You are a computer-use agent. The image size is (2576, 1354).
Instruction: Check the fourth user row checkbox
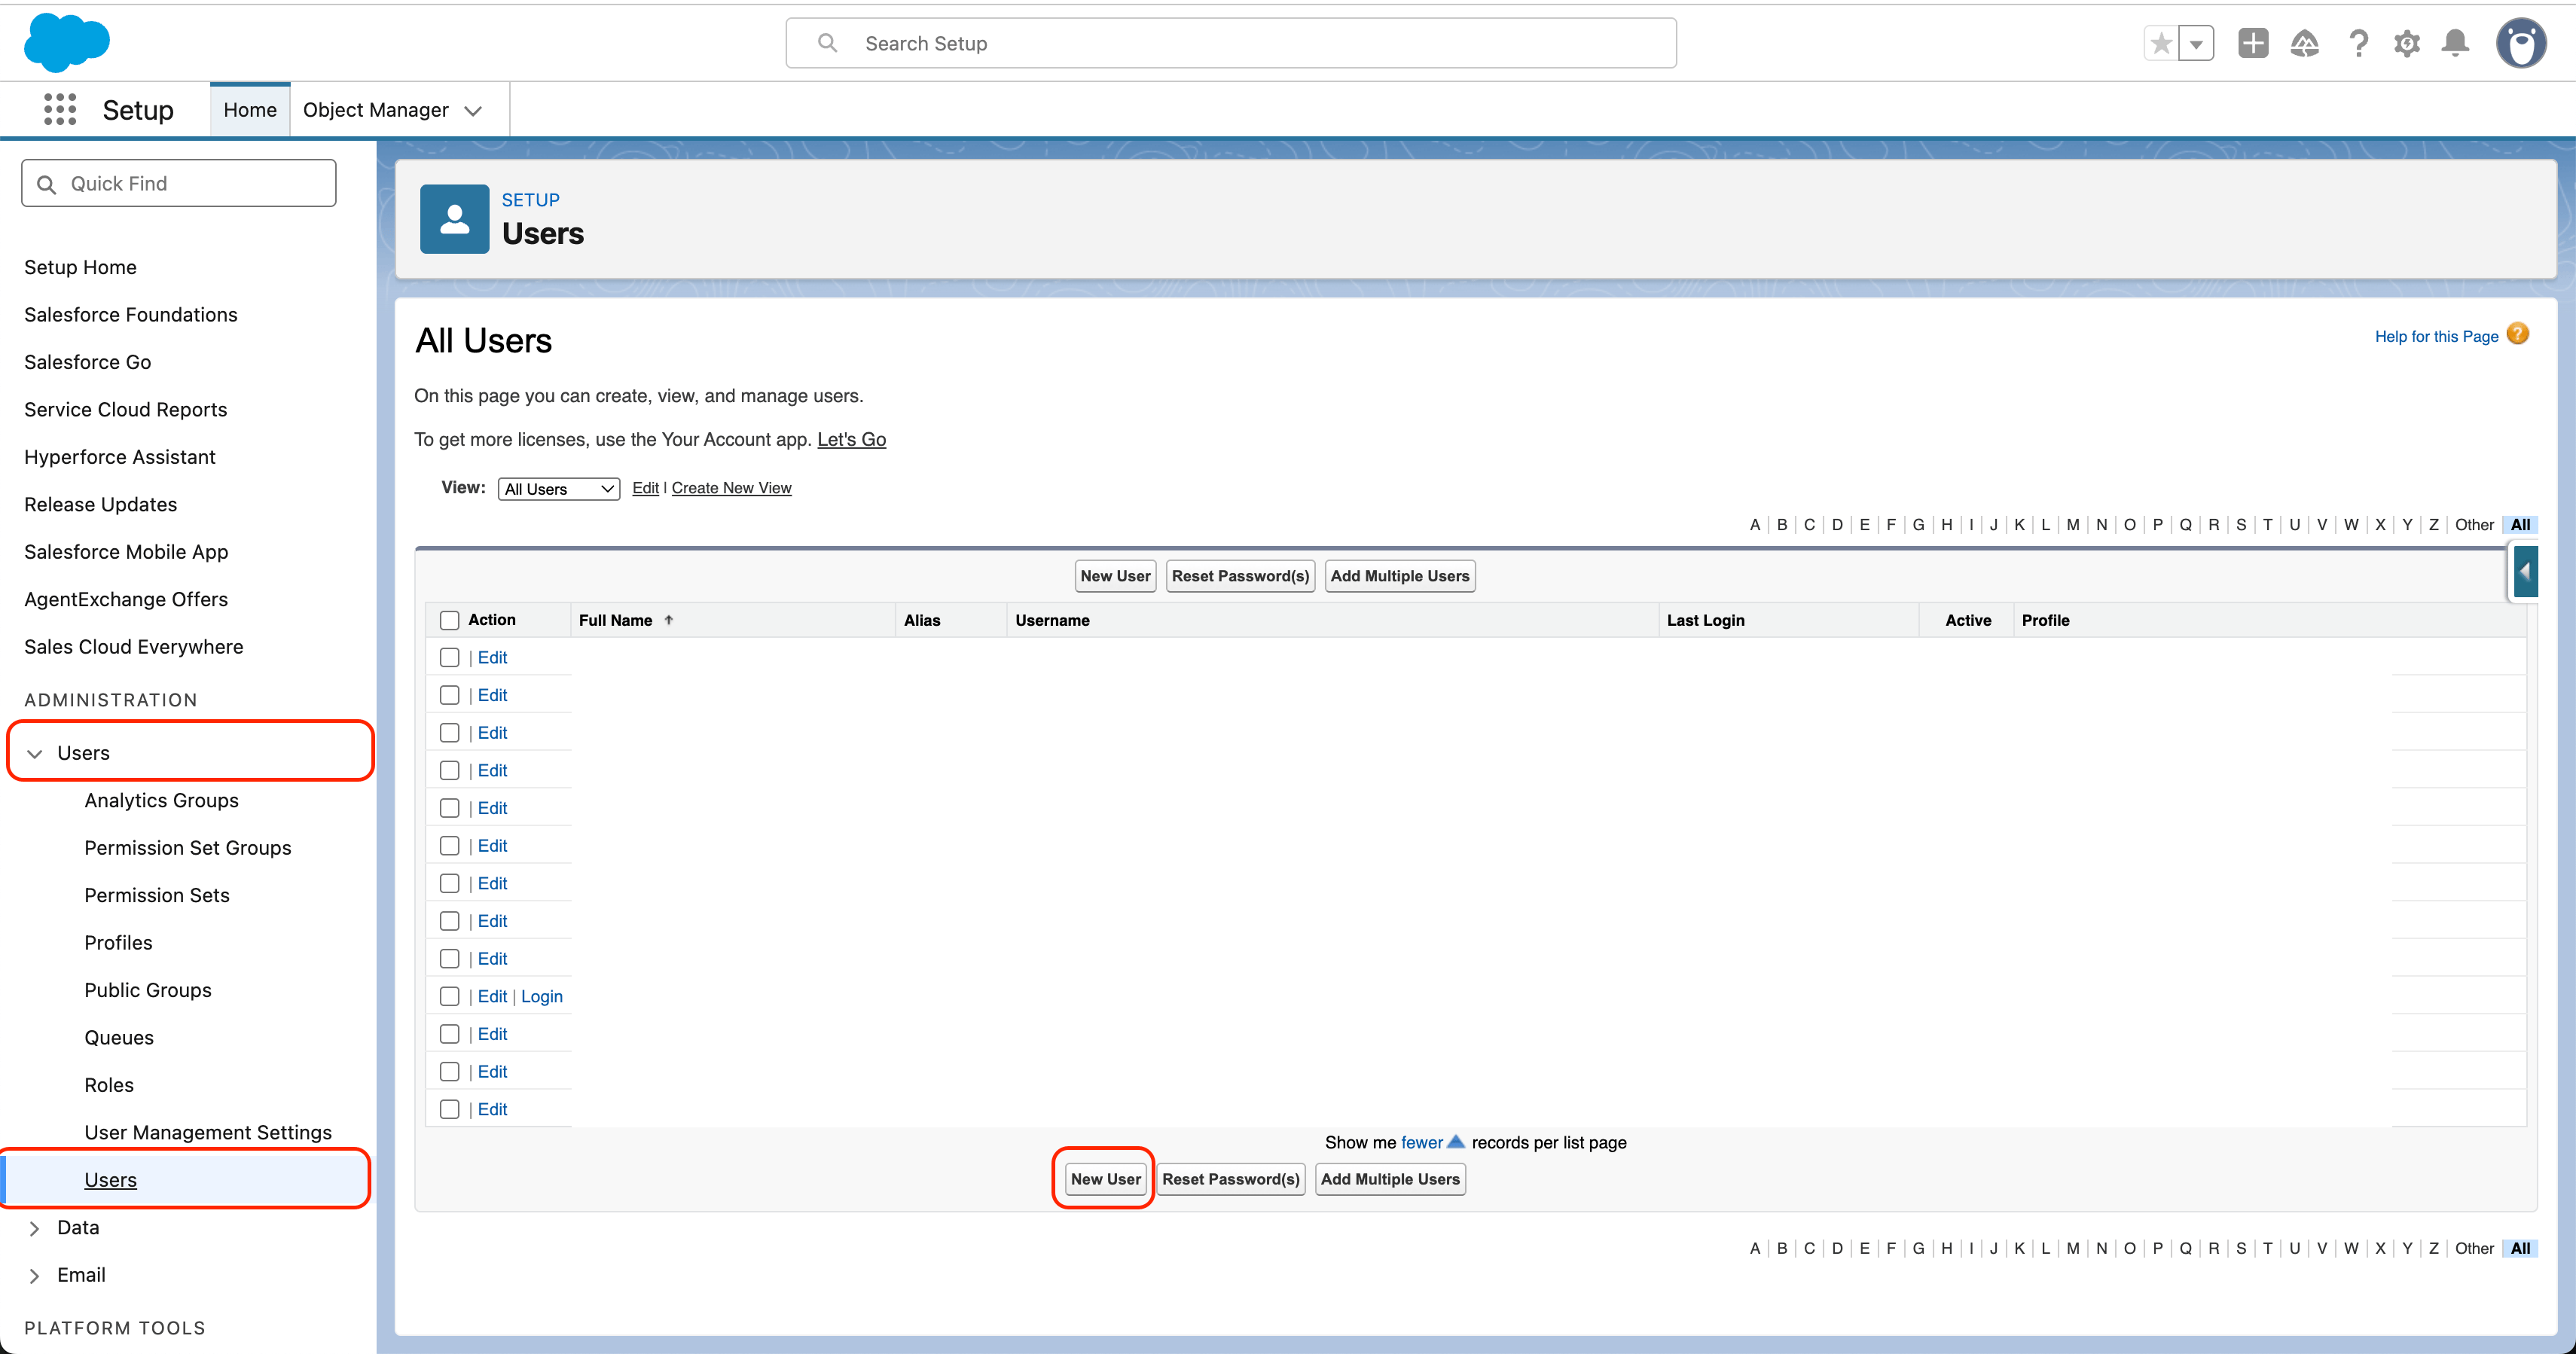[450, 770]
